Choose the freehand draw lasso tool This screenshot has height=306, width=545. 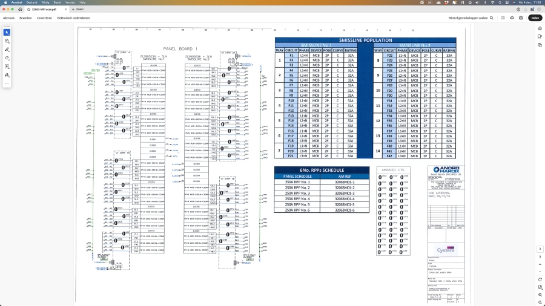click(7, 57)
